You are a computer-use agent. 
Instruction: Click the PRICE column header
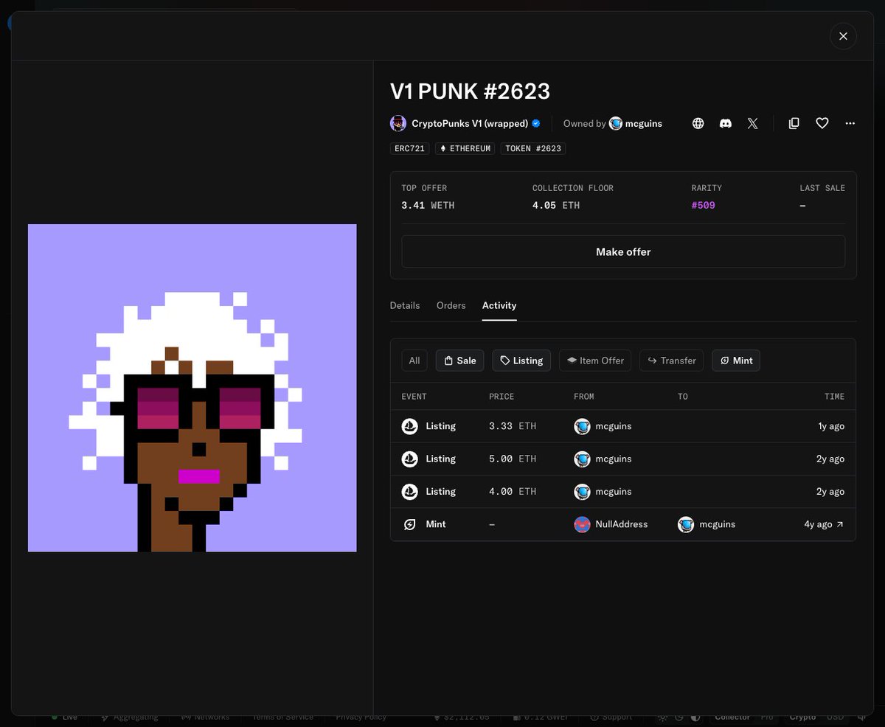[x=502, y=397]
